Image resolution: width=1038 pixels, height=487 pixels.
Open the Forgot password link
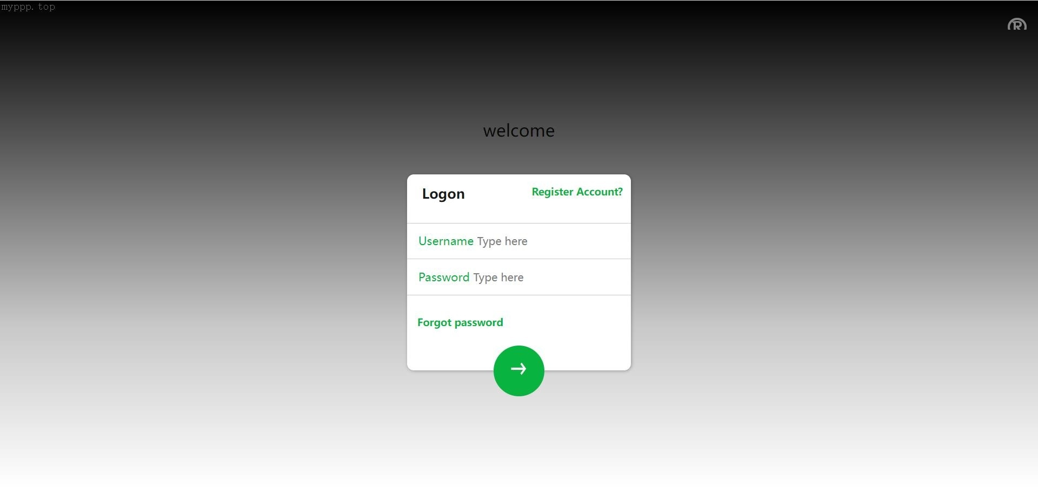click(460, 322)
